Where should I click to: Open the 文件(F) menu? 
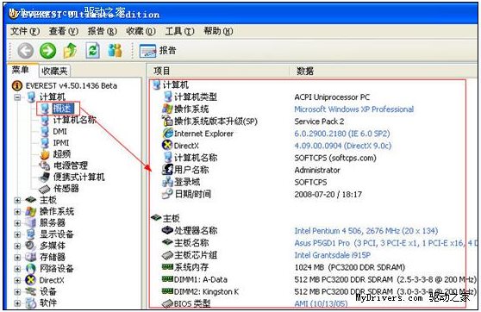25,31
